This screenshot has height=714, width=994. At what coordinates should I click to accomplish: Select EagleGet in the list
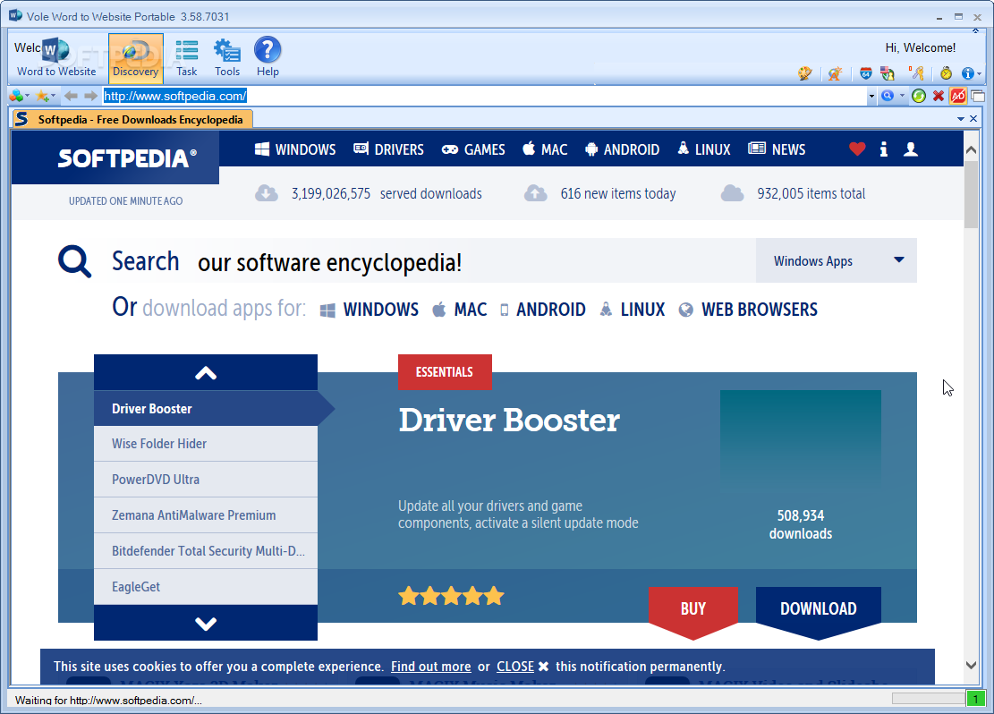[206, 587]
